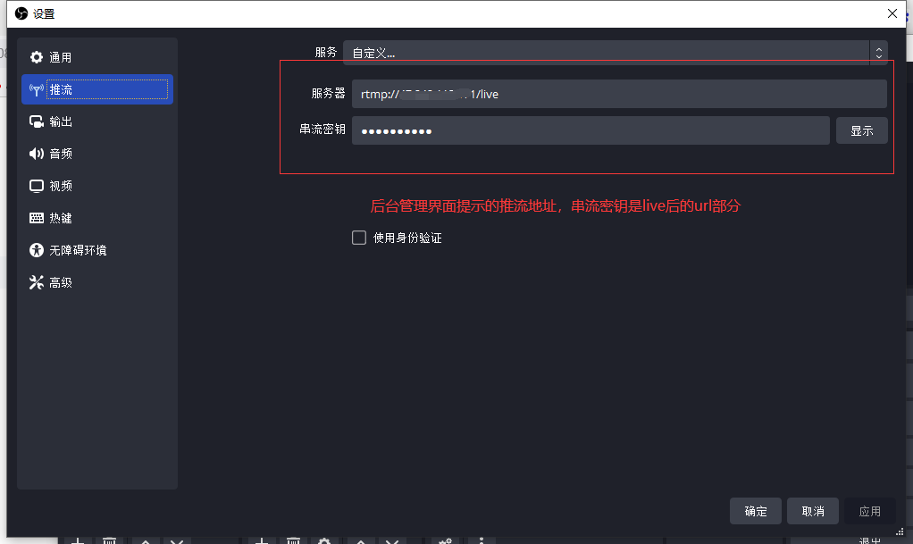Click the 输出 output icon in sidebar
Screen dimensions: 913x544
point(37,121)
